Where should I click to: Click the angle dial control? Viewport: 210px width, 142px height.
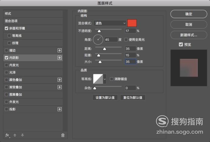pos(98,40)
